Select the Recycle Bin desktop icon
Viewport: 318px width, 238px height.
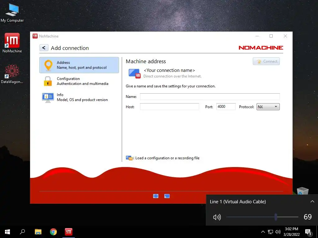(302, 191)
